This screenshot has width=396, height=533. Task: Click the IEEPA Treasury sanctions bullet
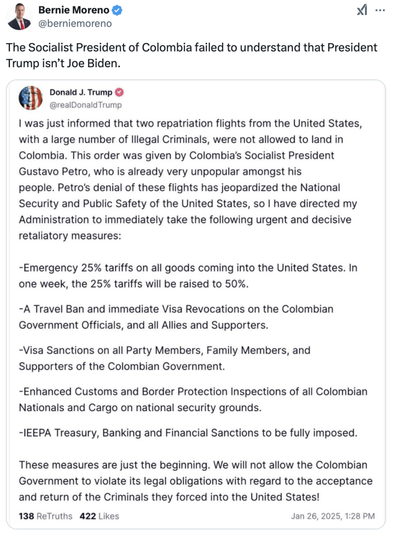point(188,433)
